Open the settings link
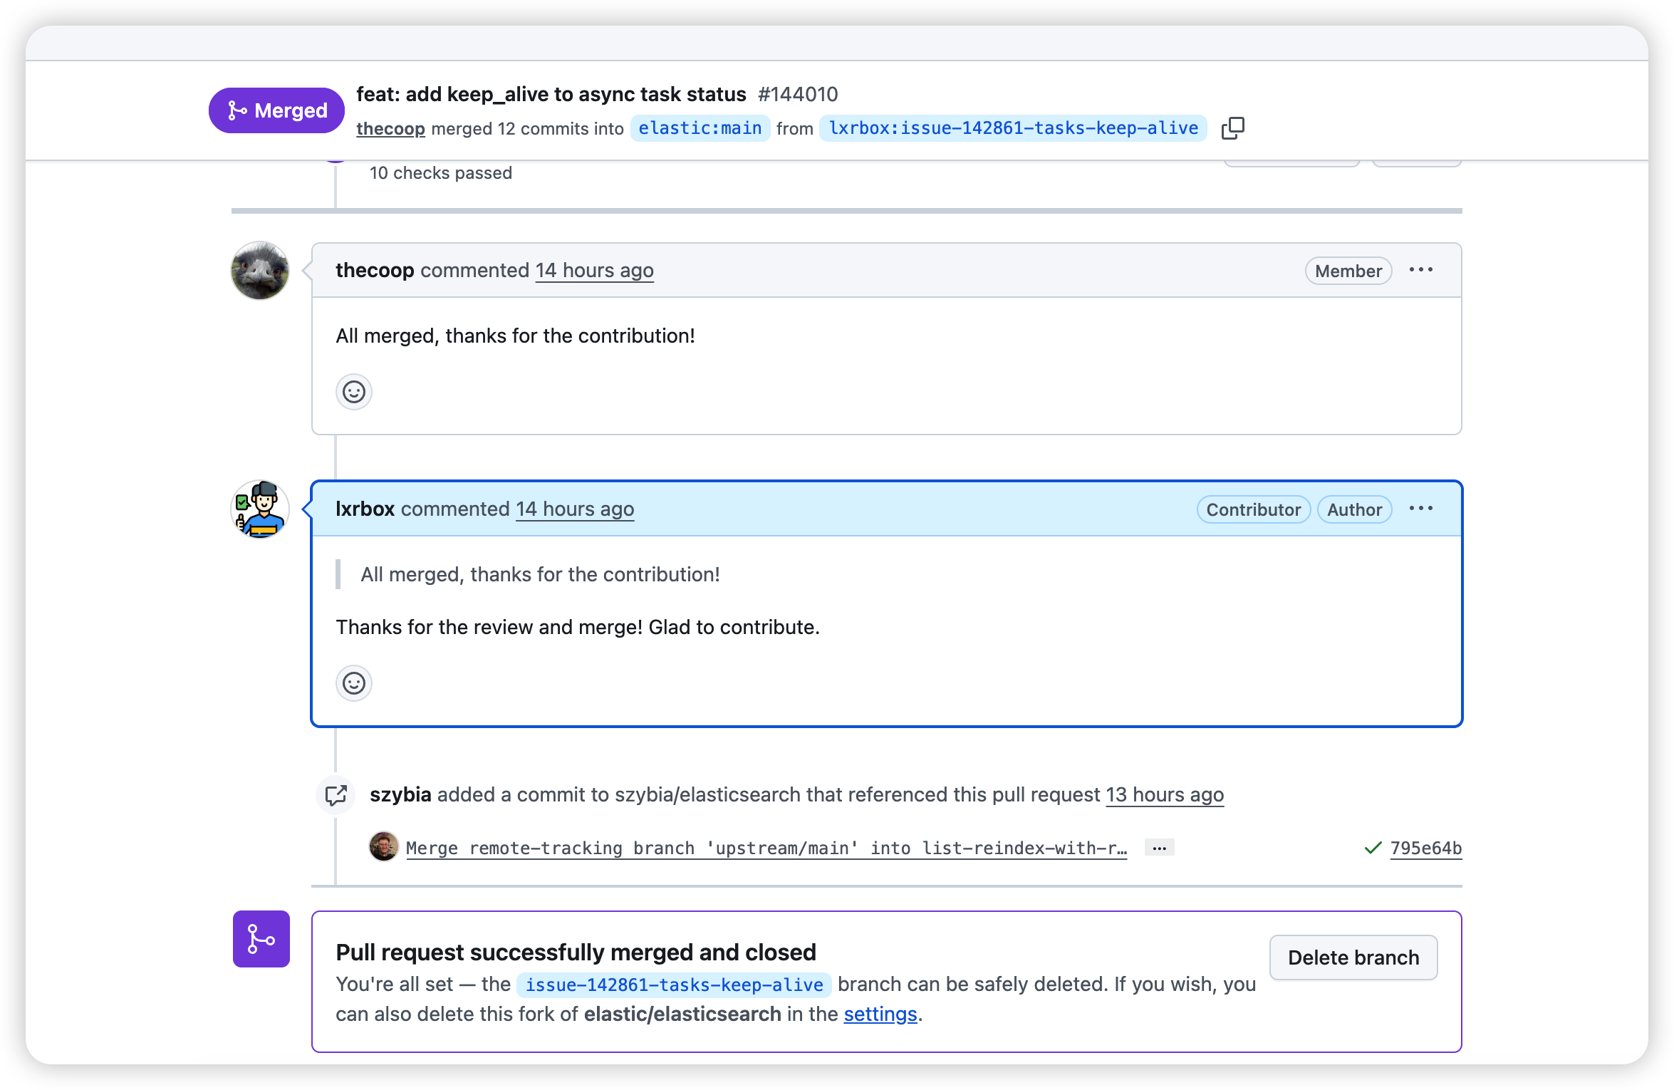 tap(880, 1014)
